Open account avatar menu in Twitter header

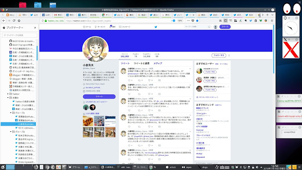click(216, 27)
